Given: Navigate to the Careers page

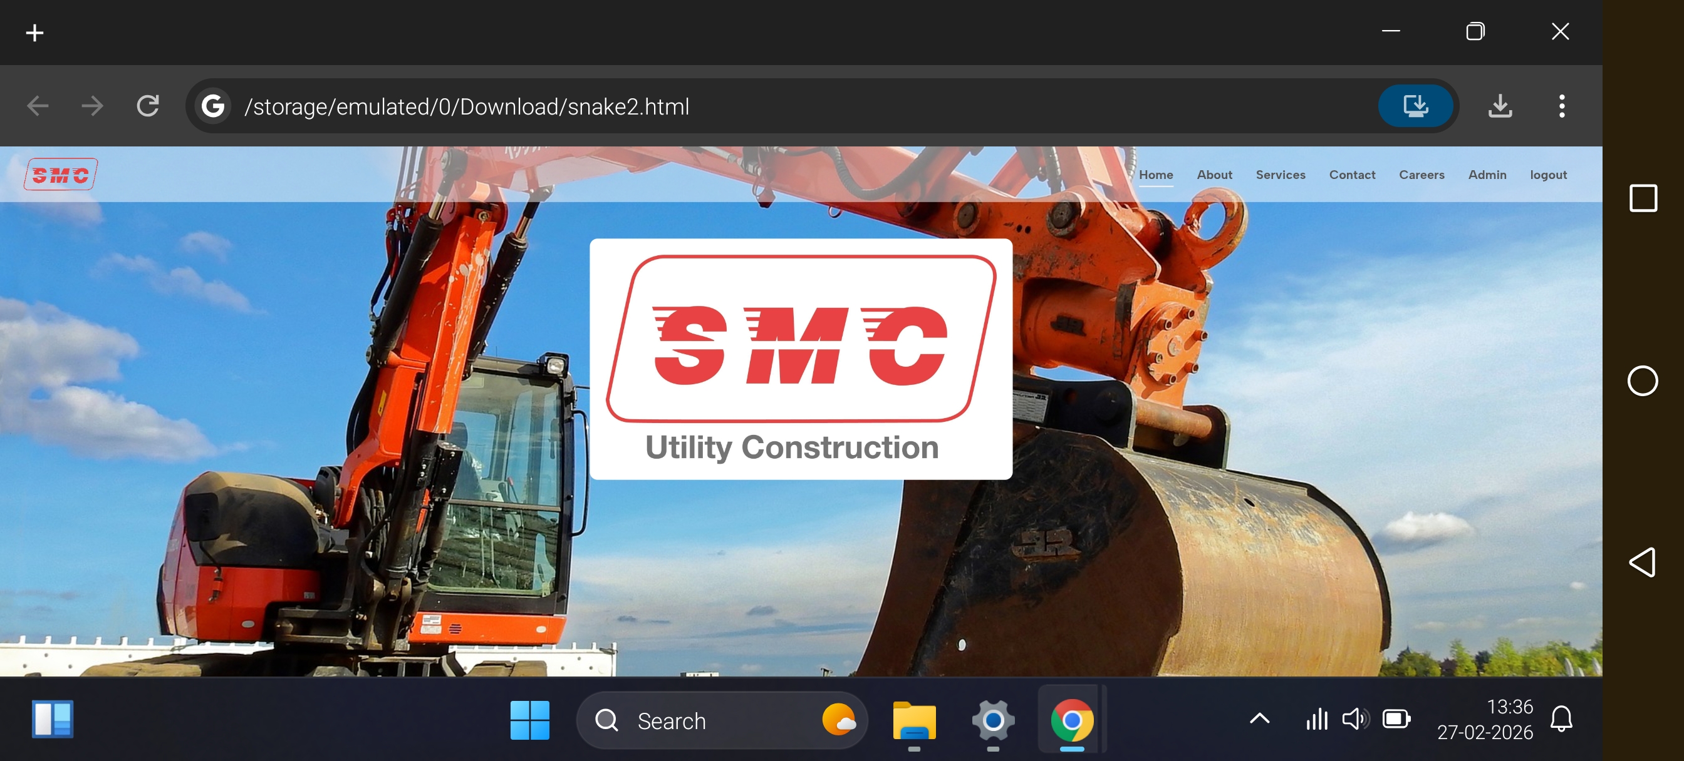Looking at the screenshot, I should 1422,175.
